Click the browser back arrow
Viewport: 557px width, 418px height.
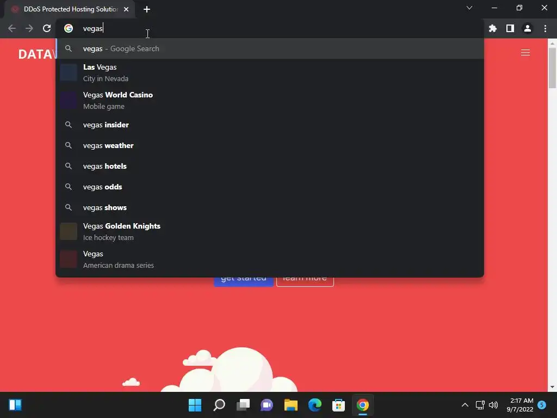(x=12, y=28)
